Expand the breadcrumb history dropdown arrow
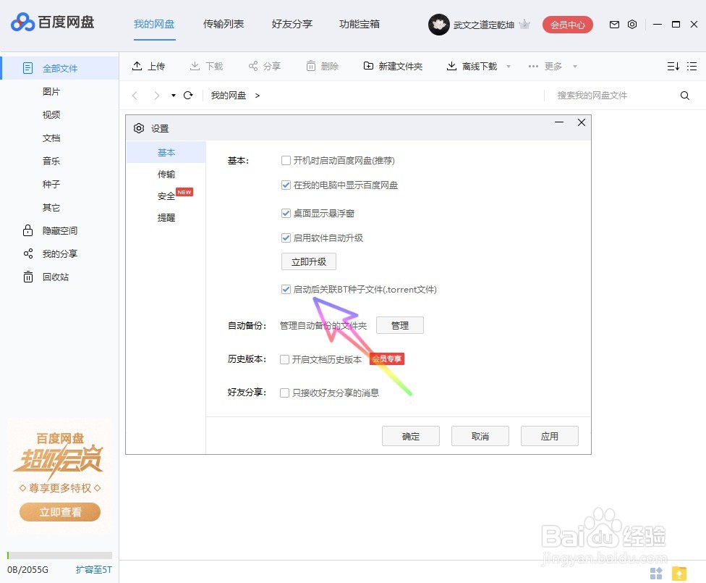Viewport: 706px width, 583px height. pos(173,95)
